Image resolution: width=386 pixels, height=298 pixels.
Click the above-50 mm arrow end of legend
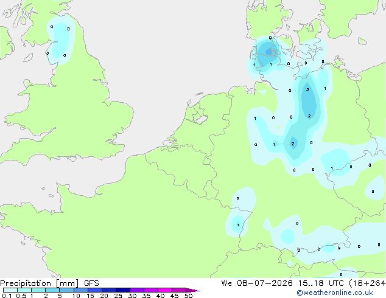193,290
